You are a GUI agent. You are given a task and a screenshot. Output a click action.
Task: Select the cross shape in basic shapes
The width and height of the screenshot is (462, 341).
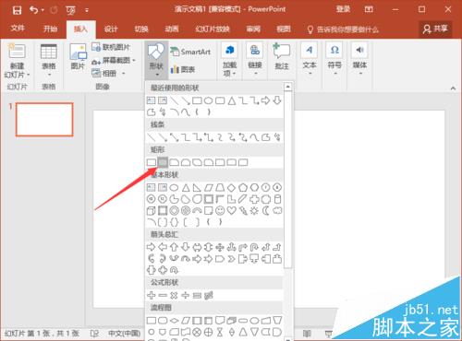254,199
